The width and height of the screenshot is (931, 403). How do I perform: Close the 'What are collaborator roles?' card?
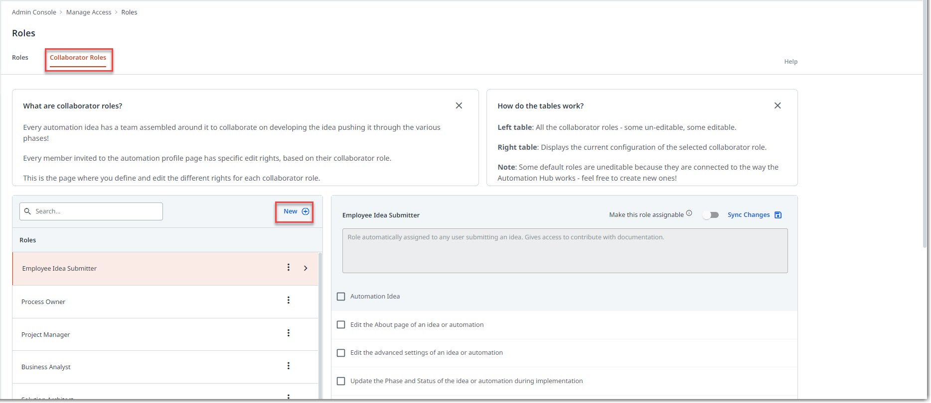tap(459, 105)
